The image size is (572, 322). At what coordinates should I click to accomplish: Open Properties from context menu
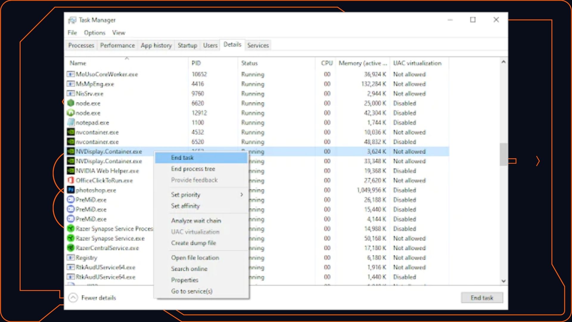coord(202,280)
